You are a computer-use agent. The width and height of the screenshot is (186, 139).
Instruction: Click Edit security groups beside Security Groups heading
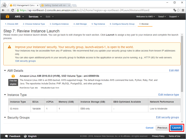coord(167,117)
